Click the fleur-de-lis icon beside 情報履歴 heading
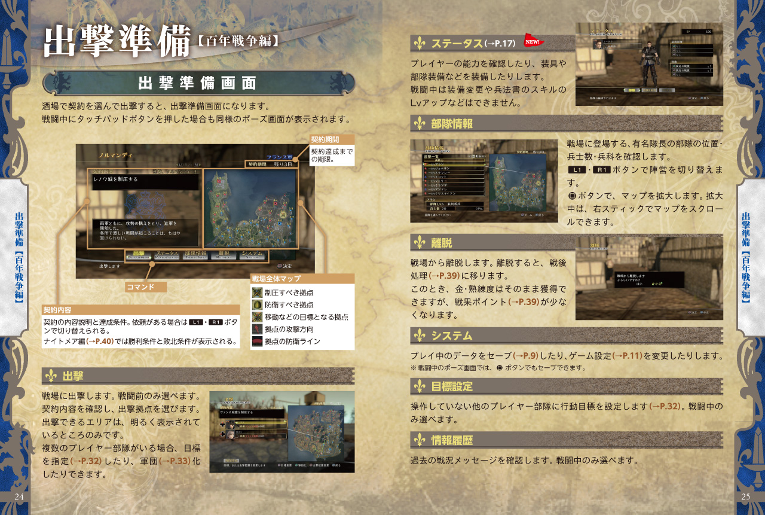Screen dimensions: 765x515 [421, 440]
